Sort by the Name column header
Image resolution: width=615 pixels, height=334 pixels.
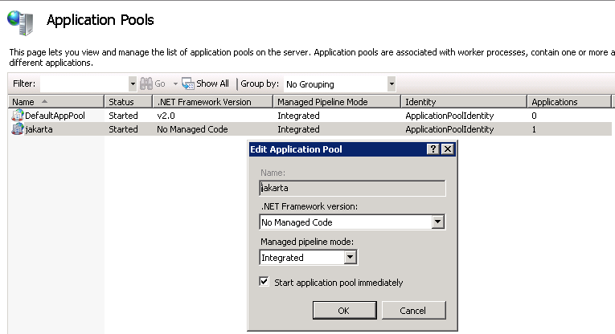click(56, 102)
